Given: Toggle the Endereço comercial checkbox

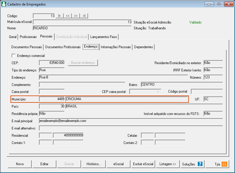Looking at the screenshot, I should click(x=13, y=56).
